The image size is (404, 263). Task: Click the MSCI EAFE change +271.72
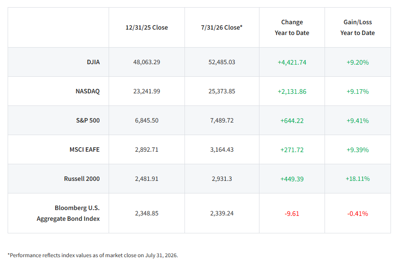point(292,149)
